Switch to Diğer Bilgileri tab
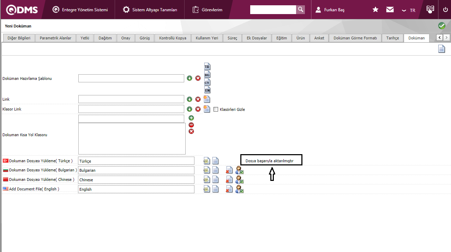This screenshot has width=451, height=252. (x=19, y=38)
